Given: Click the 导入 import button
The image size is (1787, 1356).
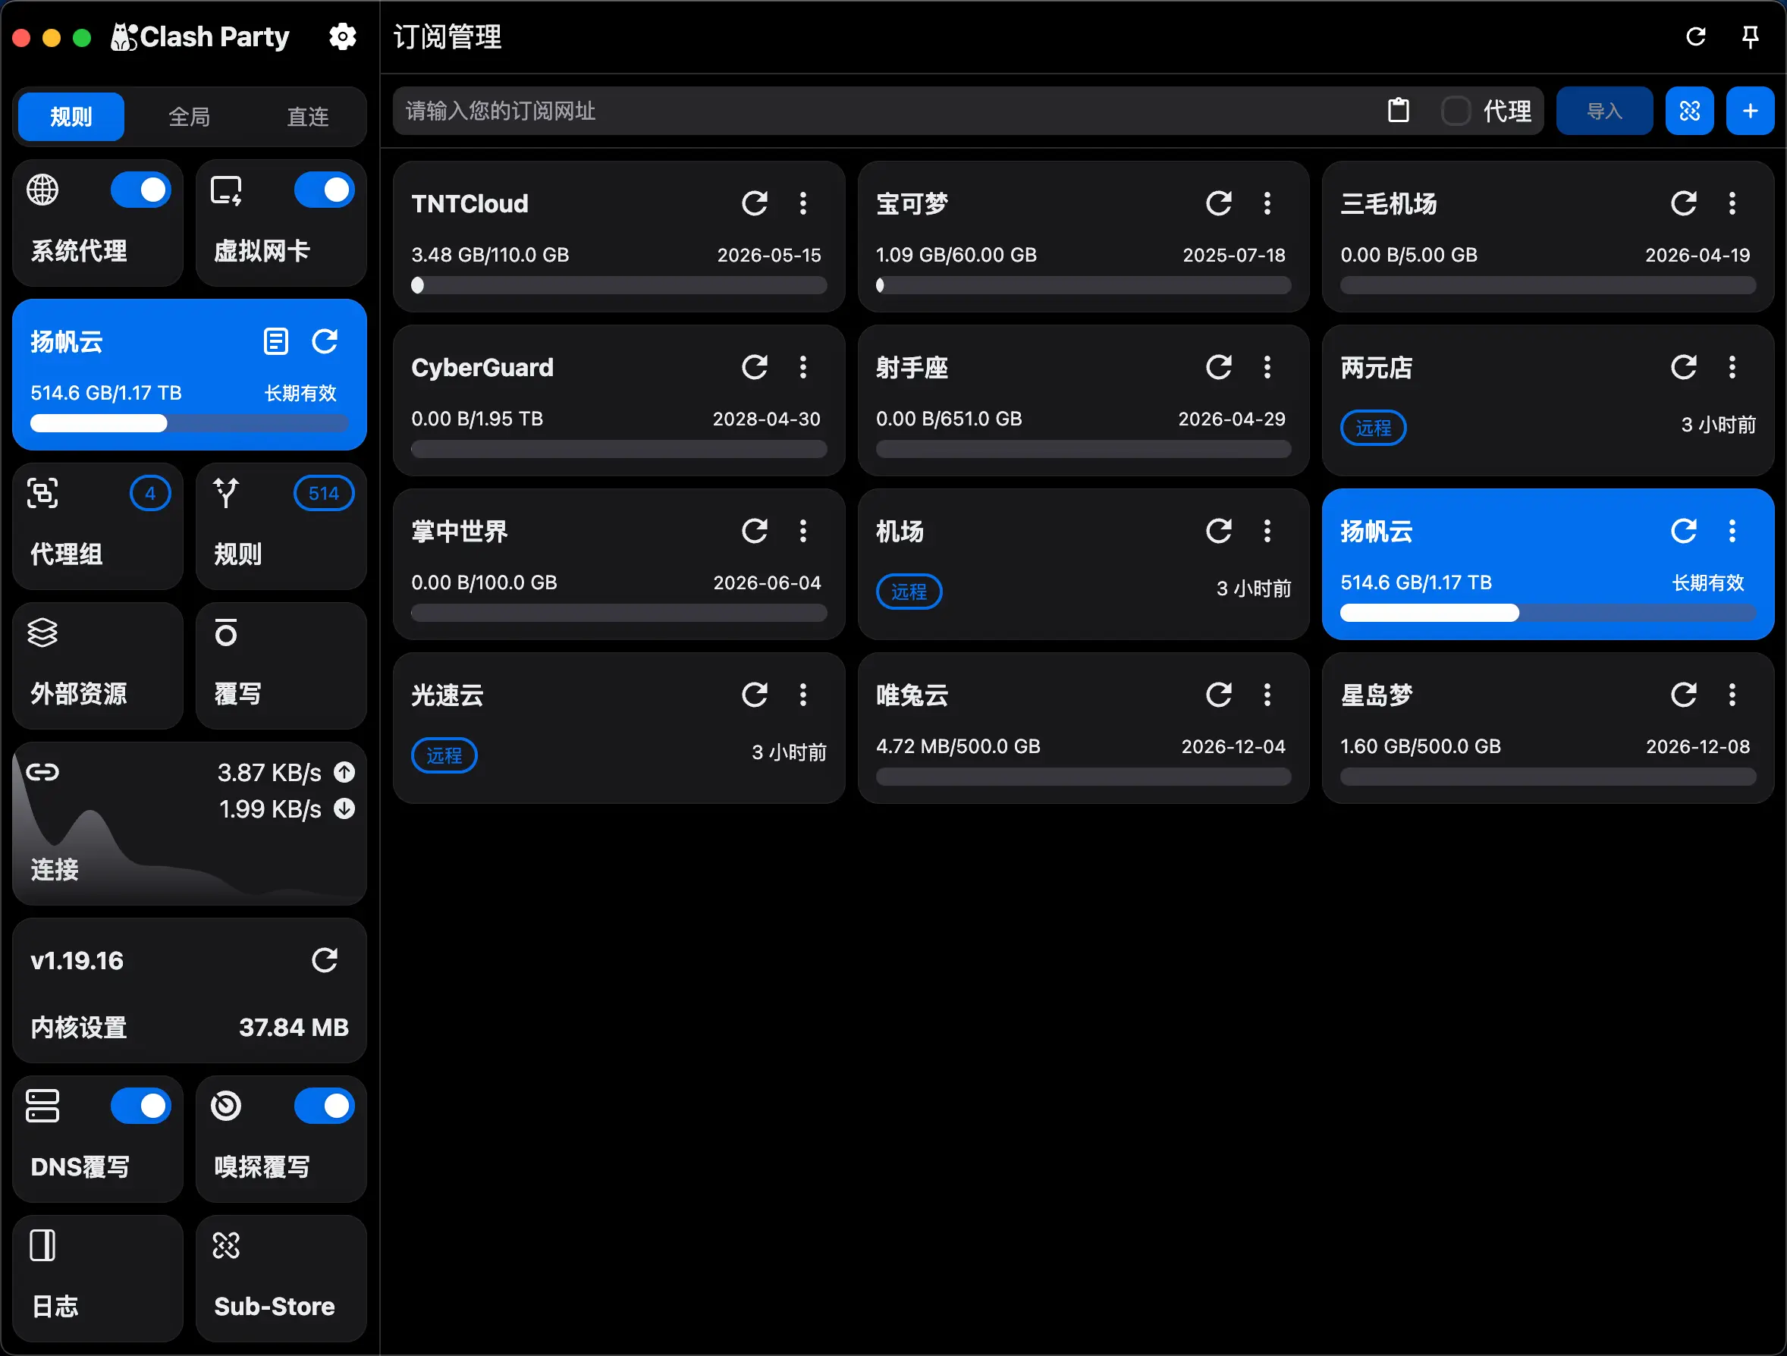Looking at the screenshot, I should tap(1603, 111).
